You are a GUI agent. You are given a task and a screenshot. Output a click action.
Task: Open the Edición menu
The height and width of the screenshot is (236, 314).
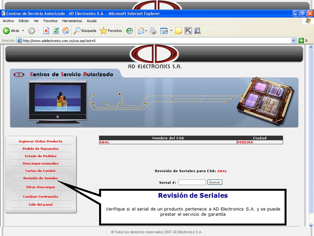(24, 21)
